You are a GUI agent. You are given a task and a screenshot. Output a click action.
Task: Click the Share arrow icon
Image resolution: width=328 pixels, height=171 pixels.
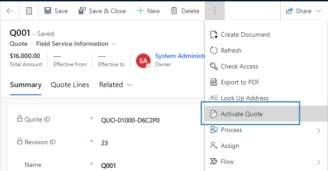pos(289,10)
